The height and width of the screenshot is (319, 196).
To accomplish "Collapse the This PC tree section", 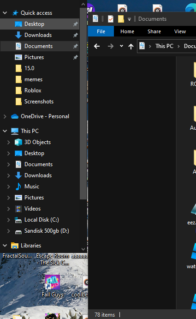I will point(5,131).
